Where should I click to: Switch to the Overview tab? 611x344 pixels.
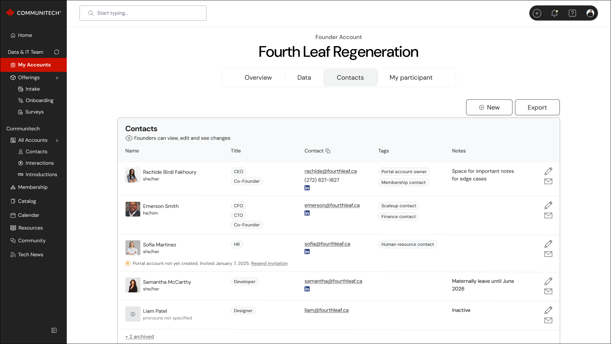[258, 78]
